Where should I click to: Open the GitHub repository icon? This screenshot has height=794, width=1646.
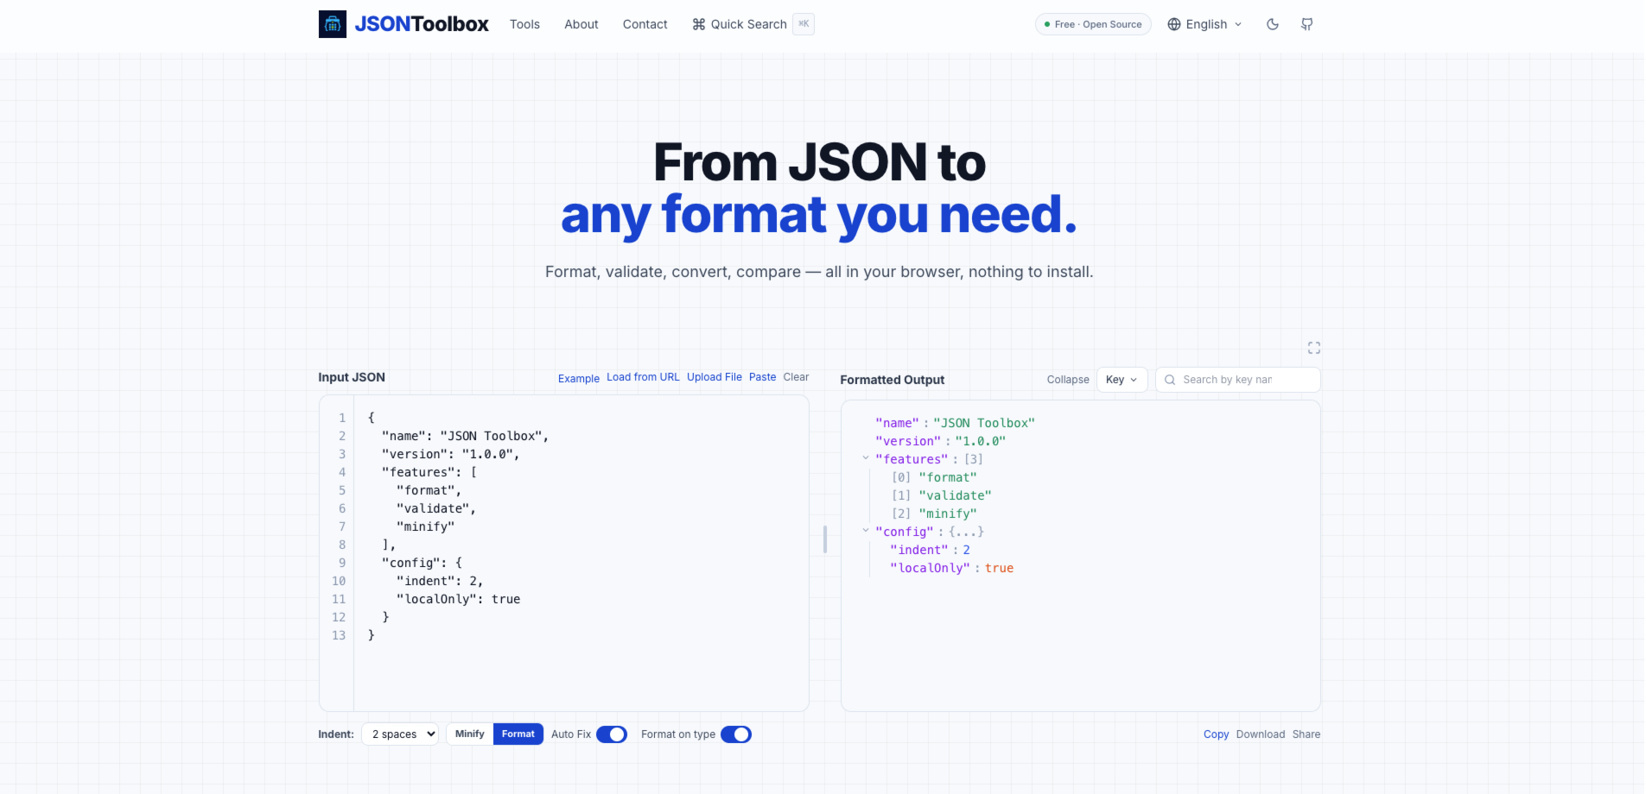pos(1307,24)
